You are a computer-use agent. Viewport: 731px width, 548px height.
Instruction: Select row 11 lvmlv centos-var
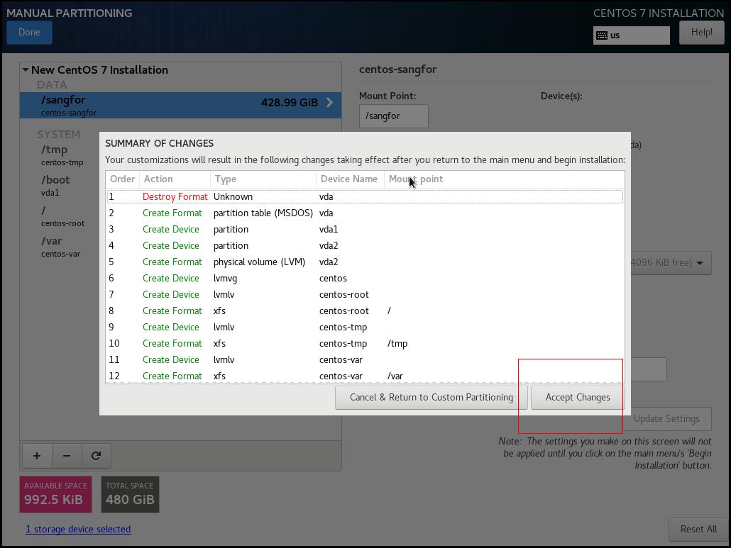[x=365, y=359]
